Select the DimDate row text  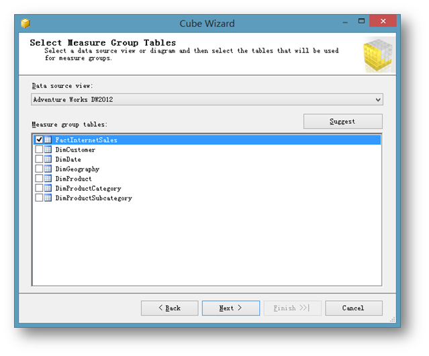tap(68, 159)
